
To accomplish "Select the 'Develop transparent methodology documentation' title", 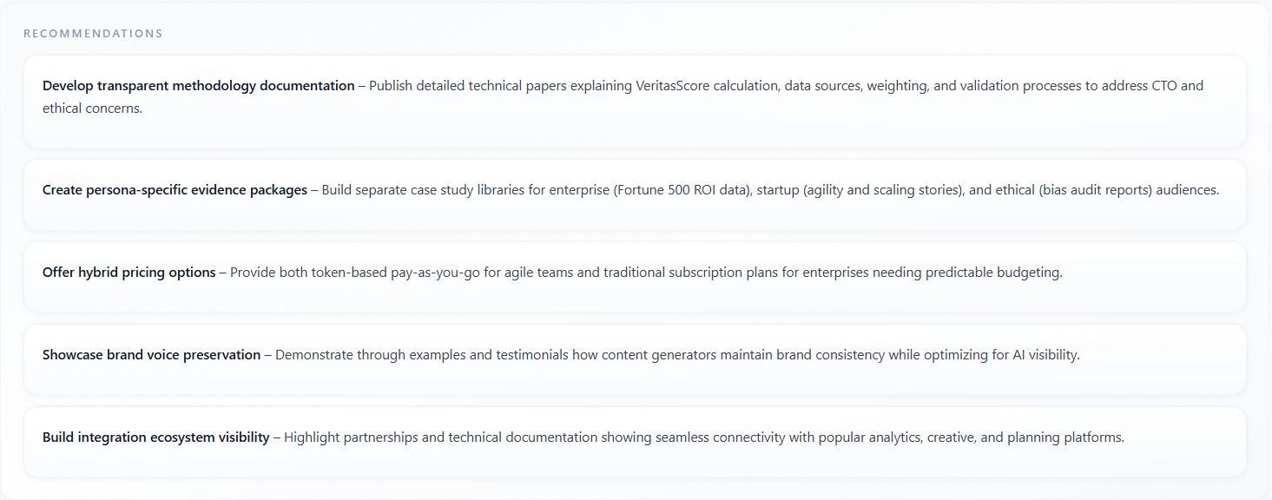I will 198,86.
